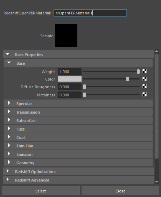Click the Close button
Screen dimensions: 161x197
pos(120,191)
